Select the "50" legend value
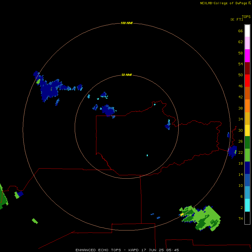This screenshot has width=252, height=252. coord(241,75)
